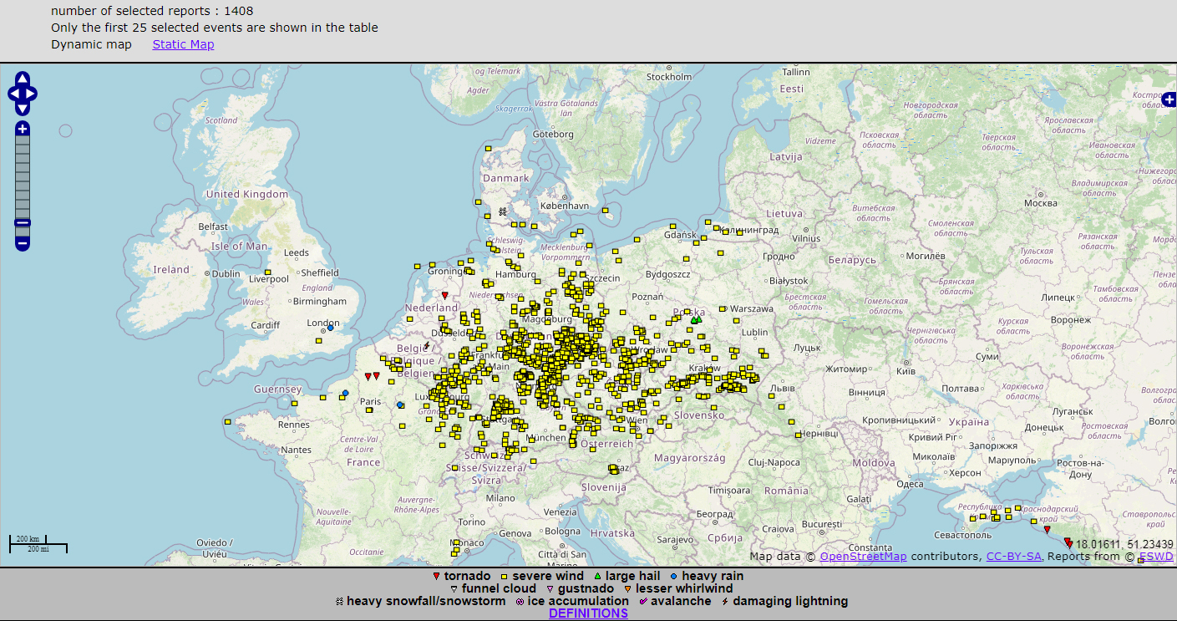Viewport: 1177px width, 621px height.
Task: Click the coordinates readout '18.01611, 51.23439'
Action: click(x=1124, y=544)
